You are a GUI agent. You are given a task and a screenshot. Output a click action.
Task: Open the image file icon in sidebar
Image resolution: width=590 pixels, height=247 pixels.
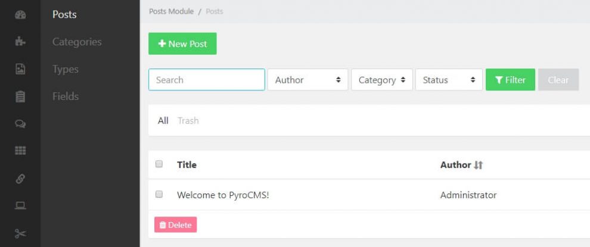[20, 69]
